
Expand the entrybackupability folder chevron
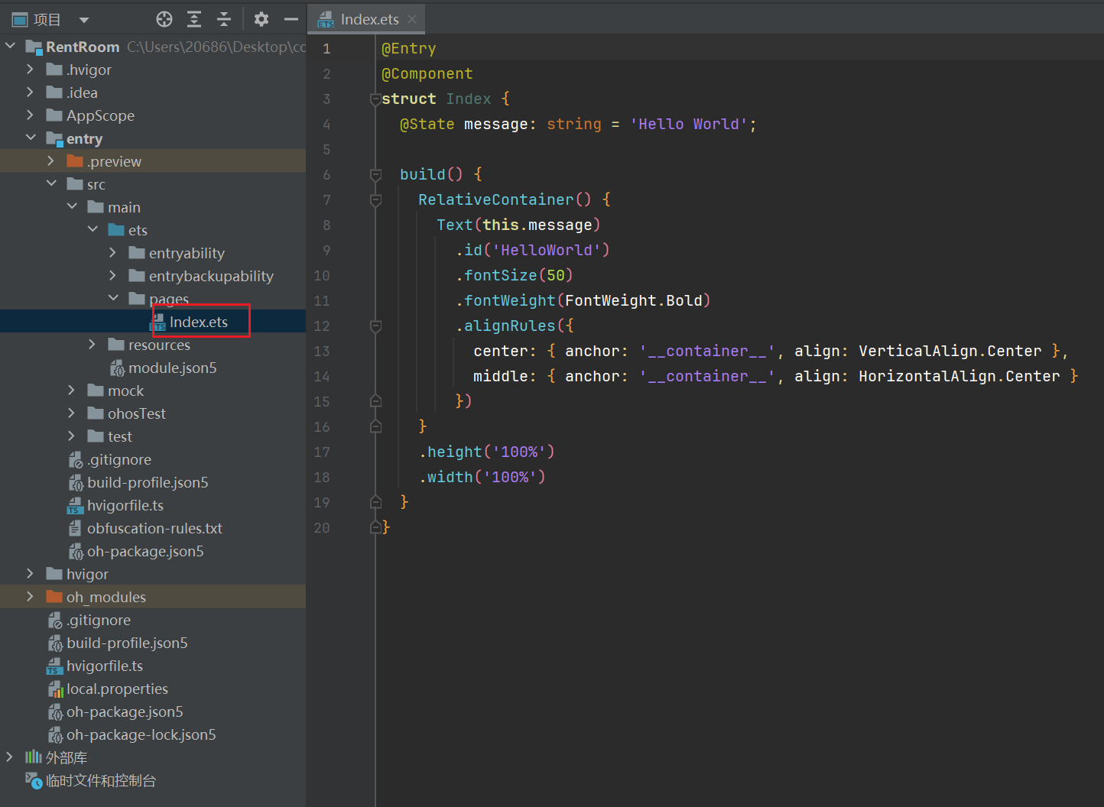click(x=112, y=276)
